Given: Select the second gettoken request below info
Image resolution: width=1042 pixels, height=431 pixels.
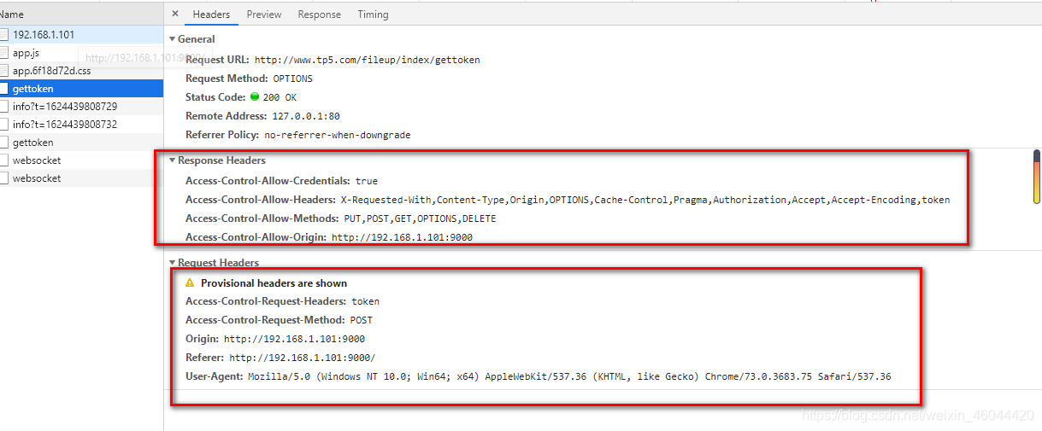Looking at the screenshot, I should click(81, 143).
